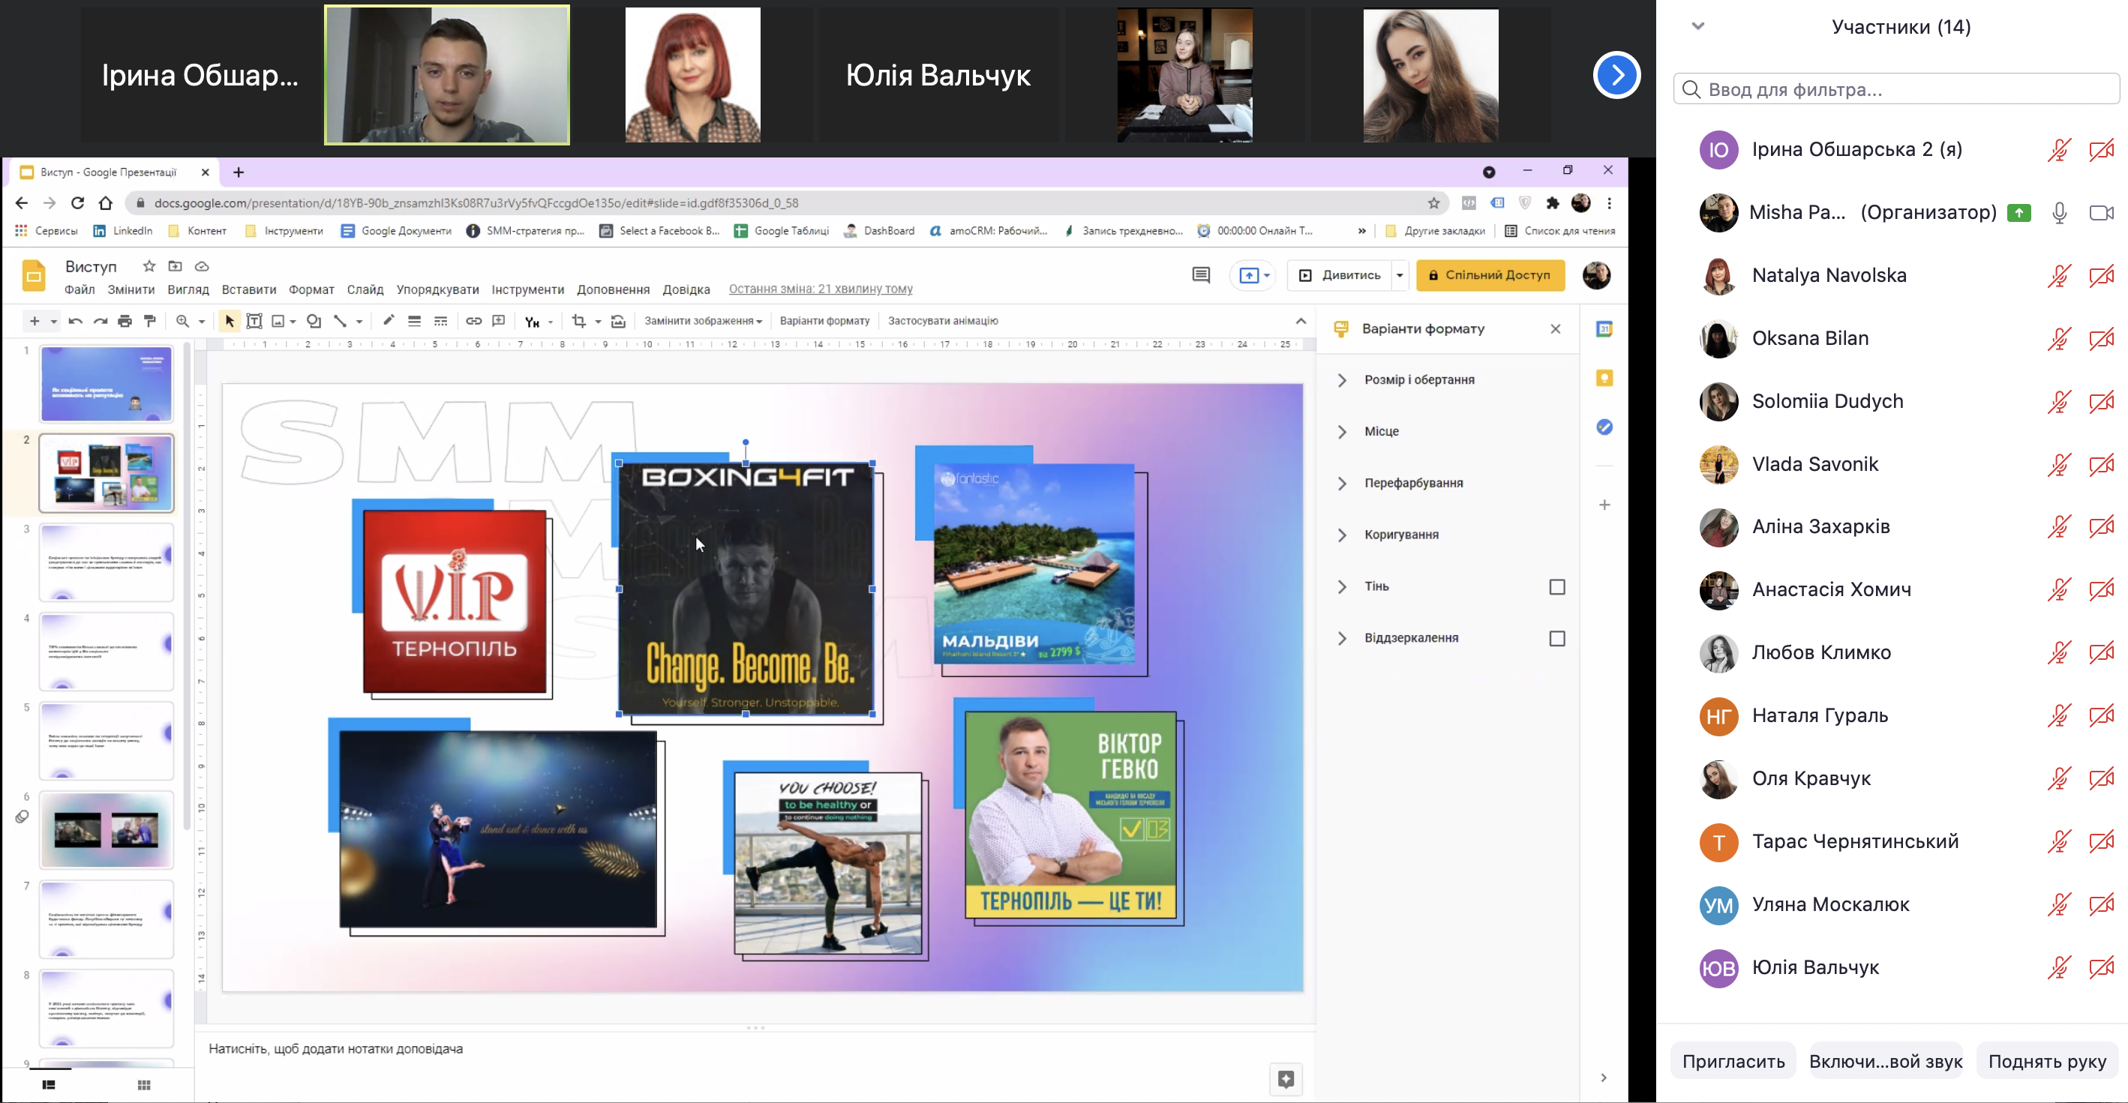Click the Print icon in the toolbar
Image resolution: width=2128 pixels, height=1103 pixels.
(x=125, y=321)
